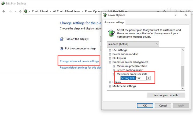
Task: Click the settings tree scrollbar thumb
Action: tap(183, 76)
